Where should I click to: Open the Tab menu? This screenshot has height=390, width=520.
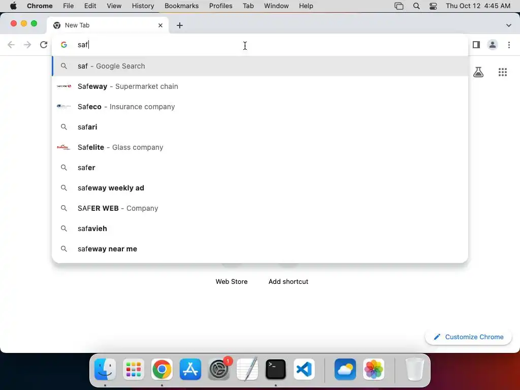248,6
